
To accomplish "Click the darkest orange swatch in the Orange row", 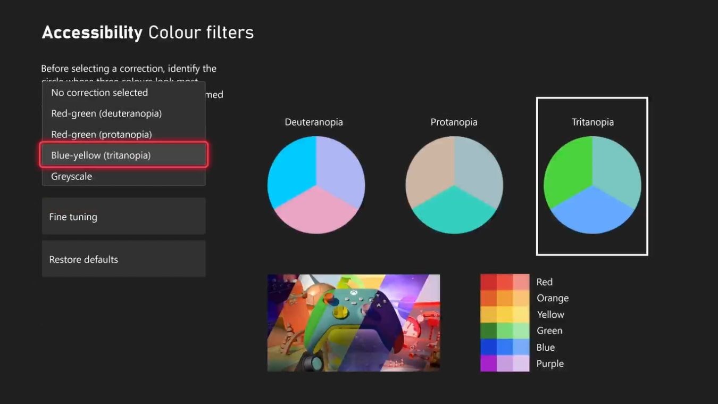I will pos(488,298).
